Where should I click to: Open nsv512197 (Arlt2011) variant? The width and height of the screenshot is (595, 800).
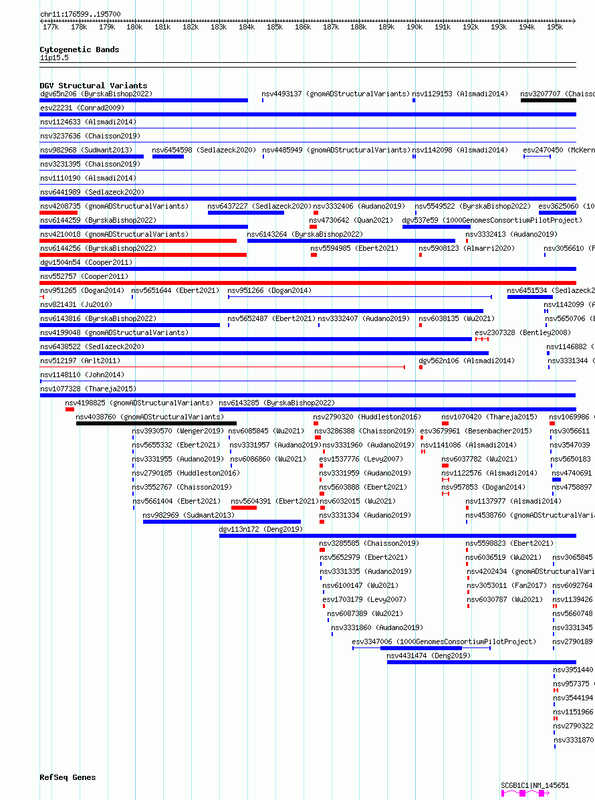80,361
